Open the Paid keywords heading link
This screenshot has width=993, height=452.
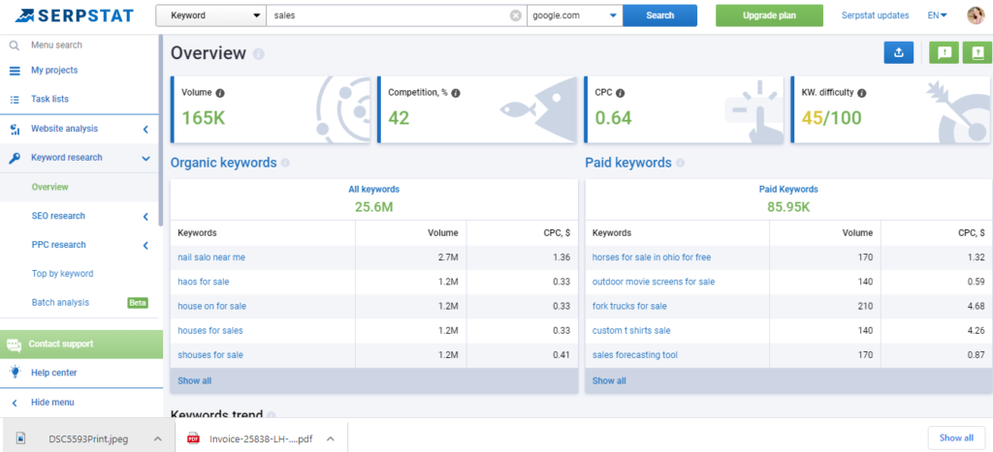(628, 164)
